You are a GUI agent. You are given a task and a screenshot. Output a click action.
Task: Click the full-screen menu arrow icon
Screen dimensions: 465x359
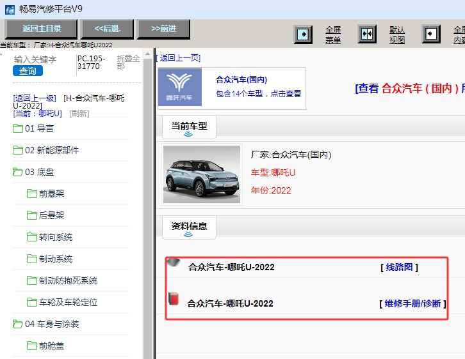pyautogui.click(x=303, y=34)
